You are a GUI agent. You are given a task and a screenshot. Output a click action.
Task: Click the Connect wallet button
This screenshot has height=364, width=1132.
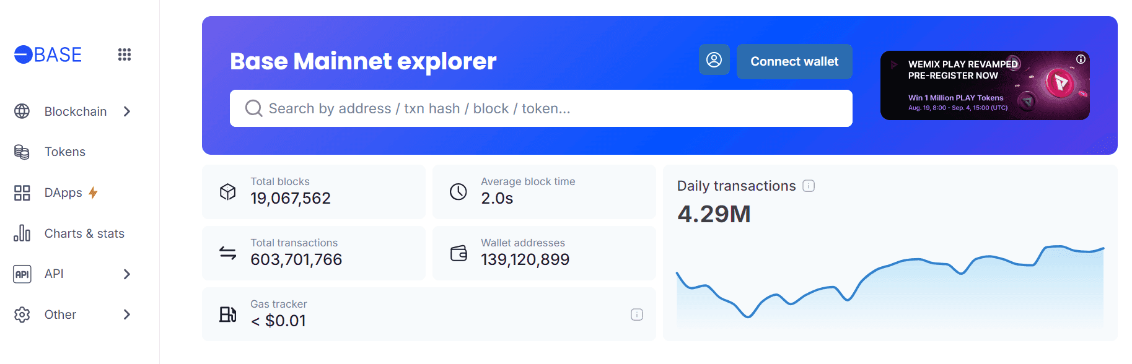click(794, 61)
